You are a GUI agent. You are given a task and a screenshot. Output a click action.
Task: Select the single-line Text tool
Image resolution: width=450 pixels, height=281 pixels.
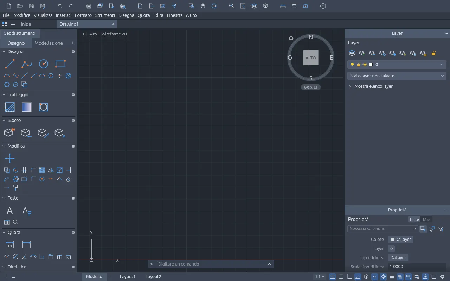coord(10,211)
